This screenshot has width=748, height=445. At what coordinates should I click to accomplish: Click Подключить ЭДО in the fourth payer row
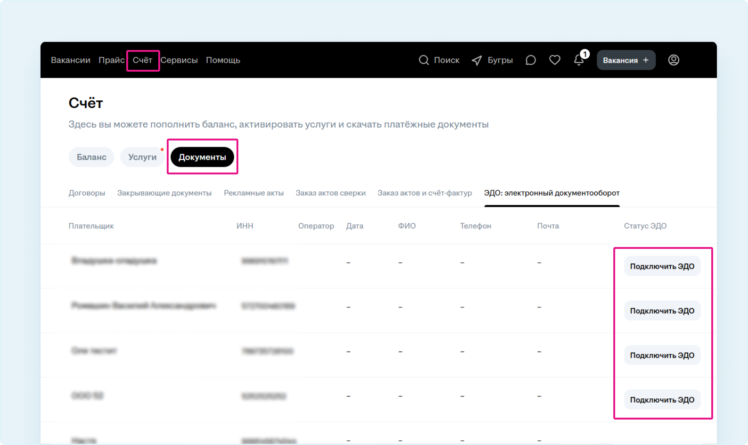click(x=662, y=400)
